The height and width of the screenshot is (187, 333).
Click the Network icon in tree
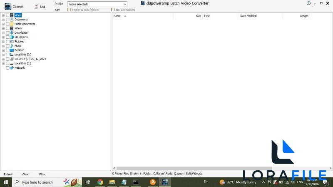[x=12, y=68]
